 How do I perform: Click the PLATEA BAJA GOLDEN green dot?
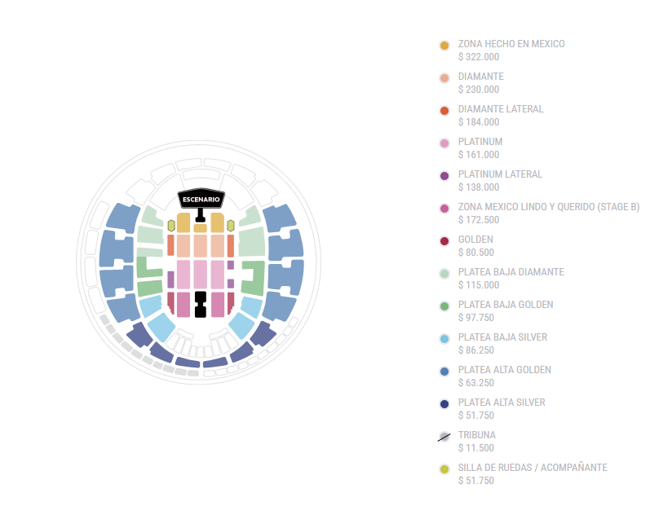coord(444,306)
